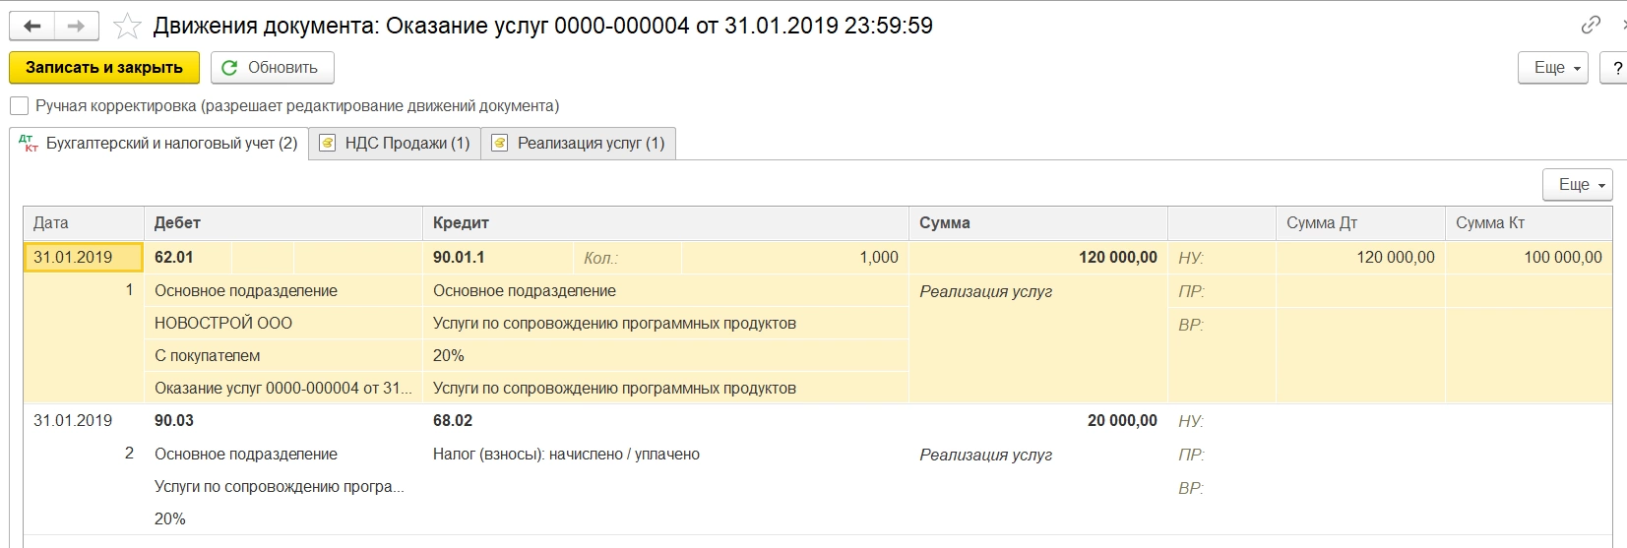Open the Реализация услуг (1) tab
The image size is (1627, 548).
(591, 144)
